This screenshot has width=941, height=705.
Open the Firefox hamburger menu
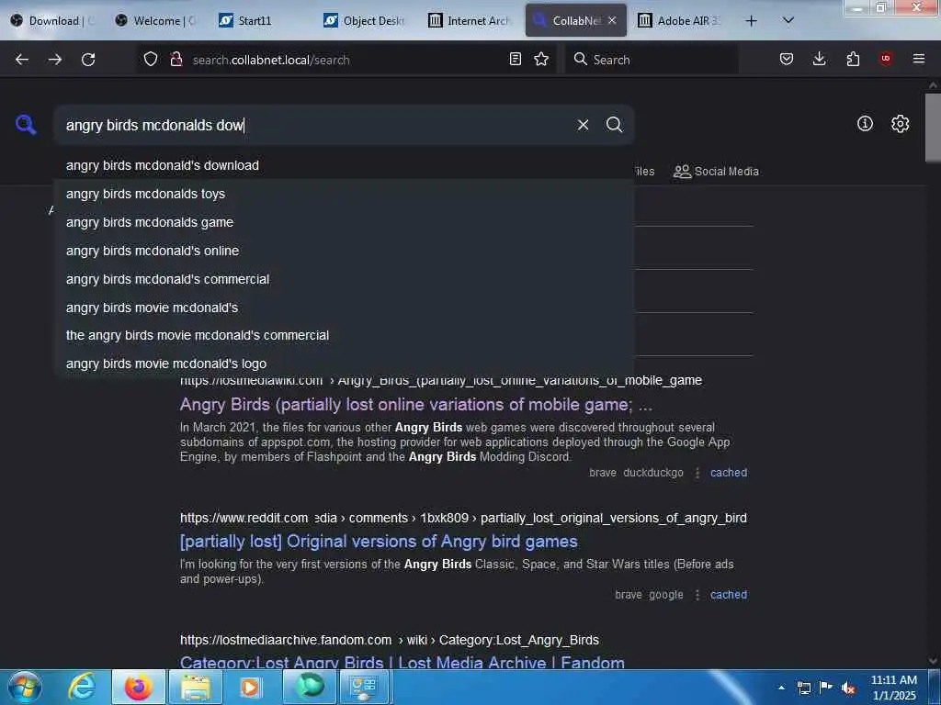point(919,59)
